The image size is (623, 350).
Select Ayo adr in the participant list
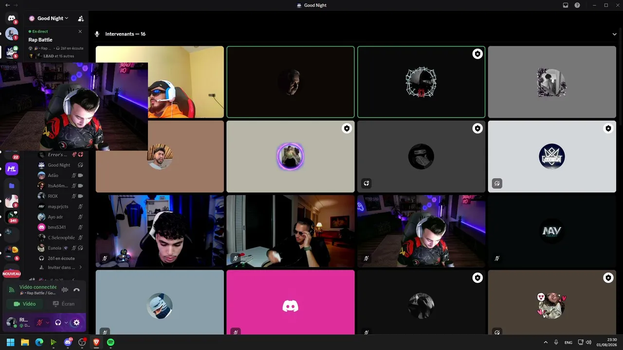[60, 217]
